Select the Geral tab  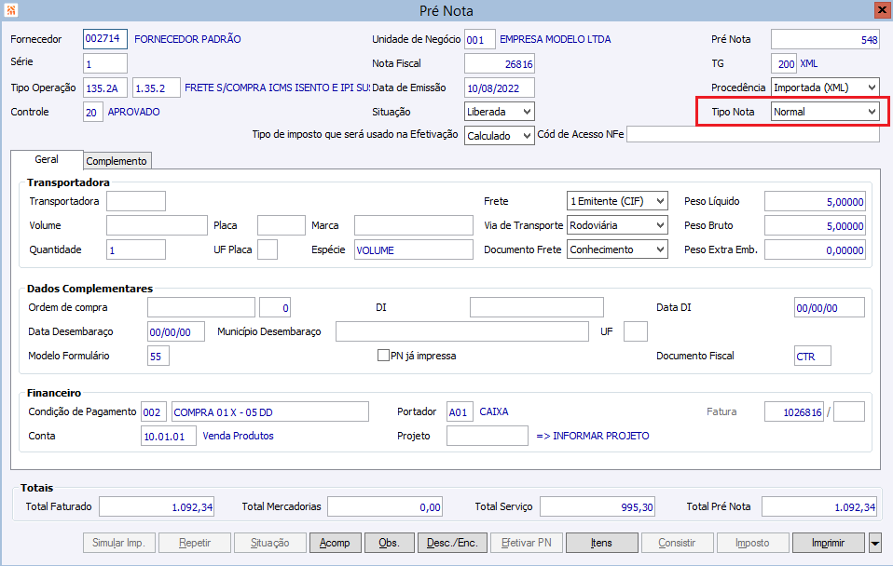pyautogui.click(x=47, y=160)
